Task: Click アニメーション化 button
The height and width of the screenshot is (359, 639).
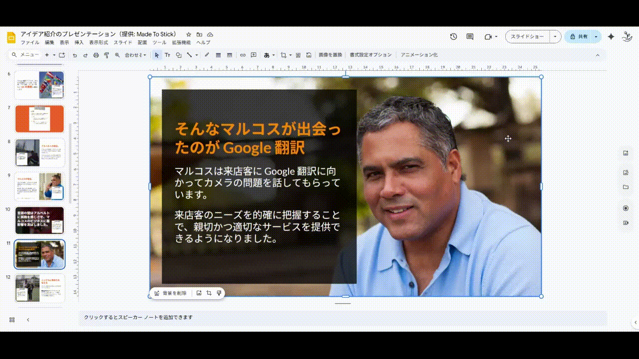Action: coord(419,55)
